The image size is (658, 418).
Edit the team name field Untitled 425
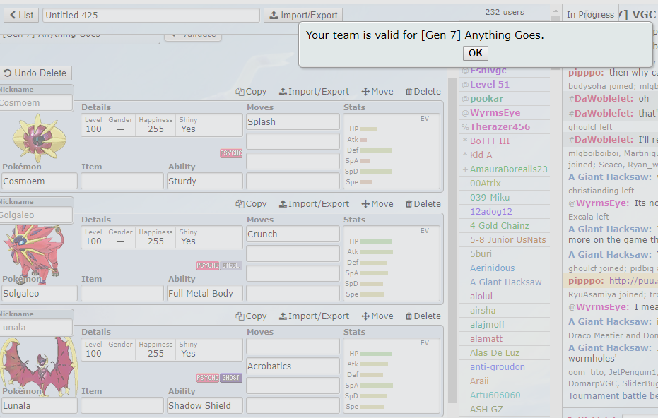(151, 15)
